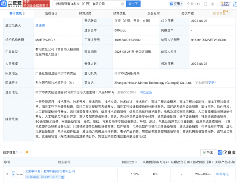Open the 知识产权 tab
This screenshot has width=237, height=182.
point(187,13)
